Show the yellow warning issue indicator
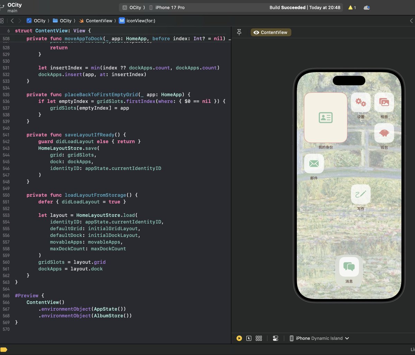Viewport: 415px width, 355px height. (x=352, y=8)
